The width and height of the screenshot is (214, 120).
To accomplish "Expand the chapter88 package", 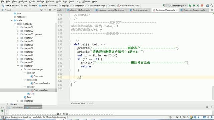I will [18, 101].
